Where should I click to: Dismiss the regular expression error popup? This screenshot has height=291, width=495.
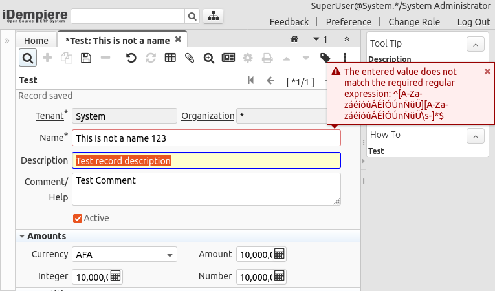coord(487,71)
